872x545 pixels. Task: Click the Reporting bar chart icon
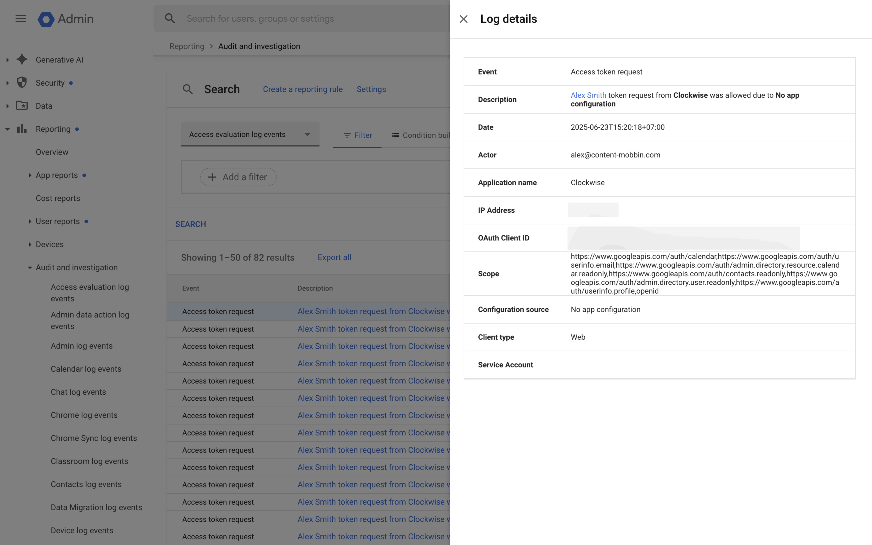[22, 129]
